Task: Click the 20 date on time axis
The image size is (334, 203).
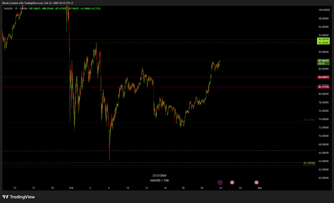Action: pos(202,188)
